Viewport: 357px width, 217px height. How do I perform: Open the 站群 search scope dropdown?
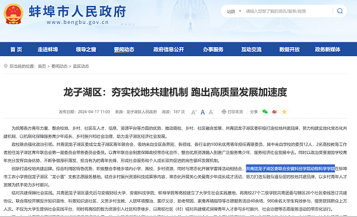coord(234,11)
